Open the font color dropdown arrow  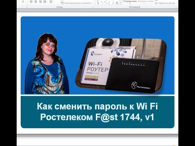[x=26, y=2]
